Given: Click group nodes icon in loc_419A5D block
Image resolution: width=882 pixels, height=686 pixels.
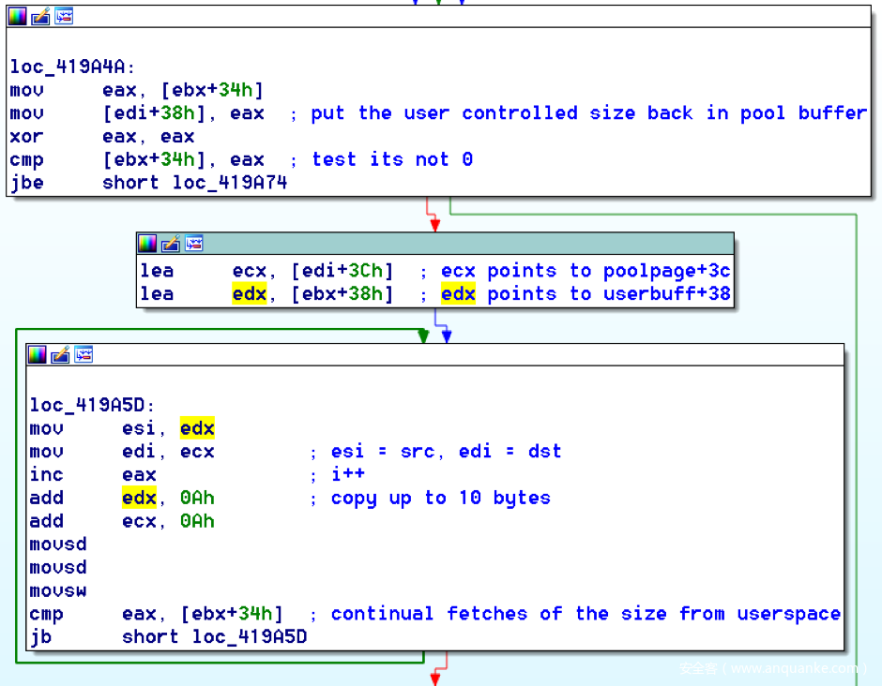Looking at the screenshot, I should pos(83,354).
